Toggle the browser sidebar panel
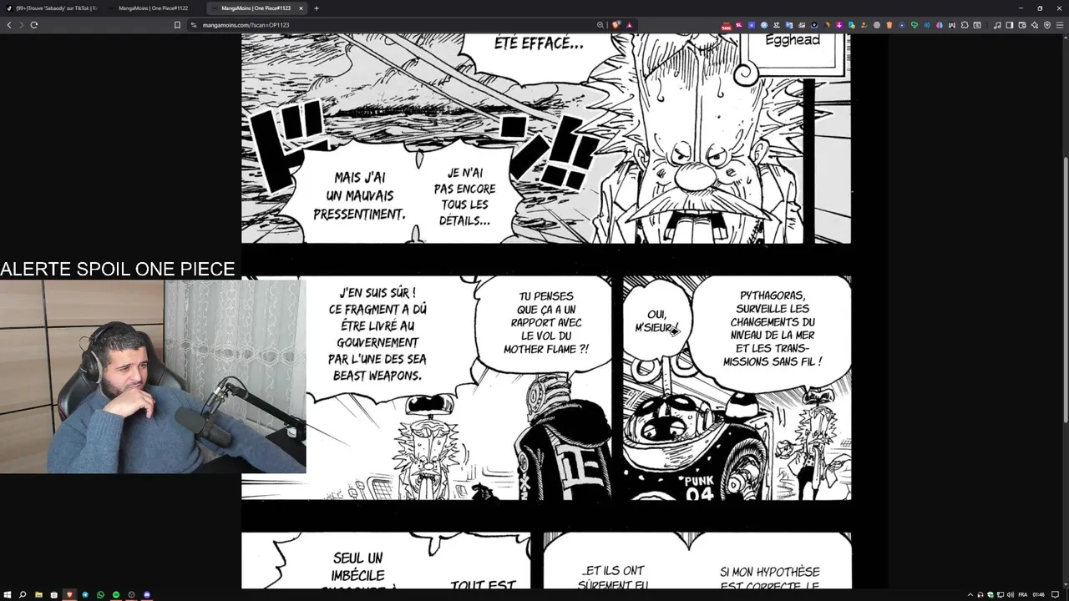 [1009, 25]
